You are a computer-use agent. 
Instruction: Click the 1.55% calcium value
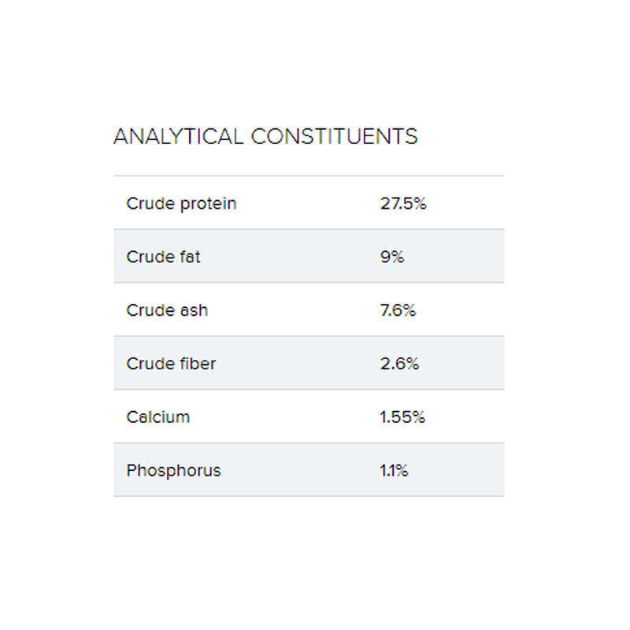pos(402,417)
